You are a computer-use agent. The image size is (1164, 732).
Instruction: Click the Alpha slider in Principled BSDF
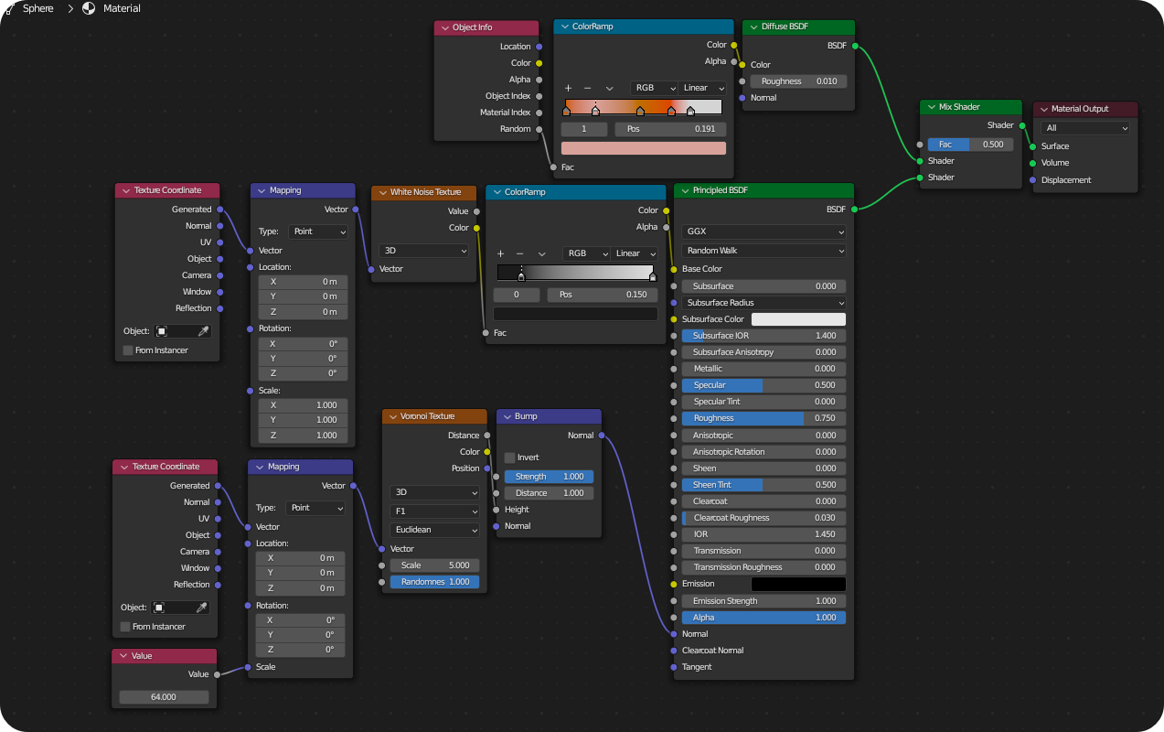click(x=764, y=618)
